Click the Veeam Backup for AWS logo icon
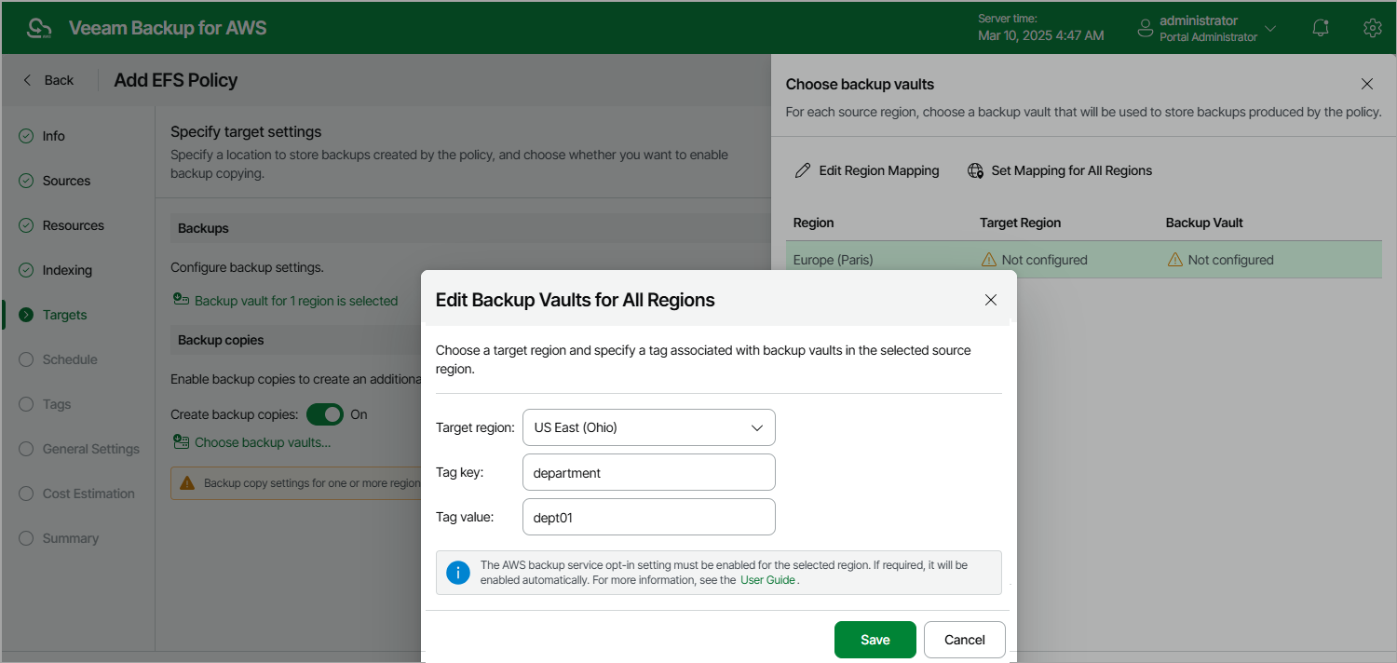 [39, 28]
